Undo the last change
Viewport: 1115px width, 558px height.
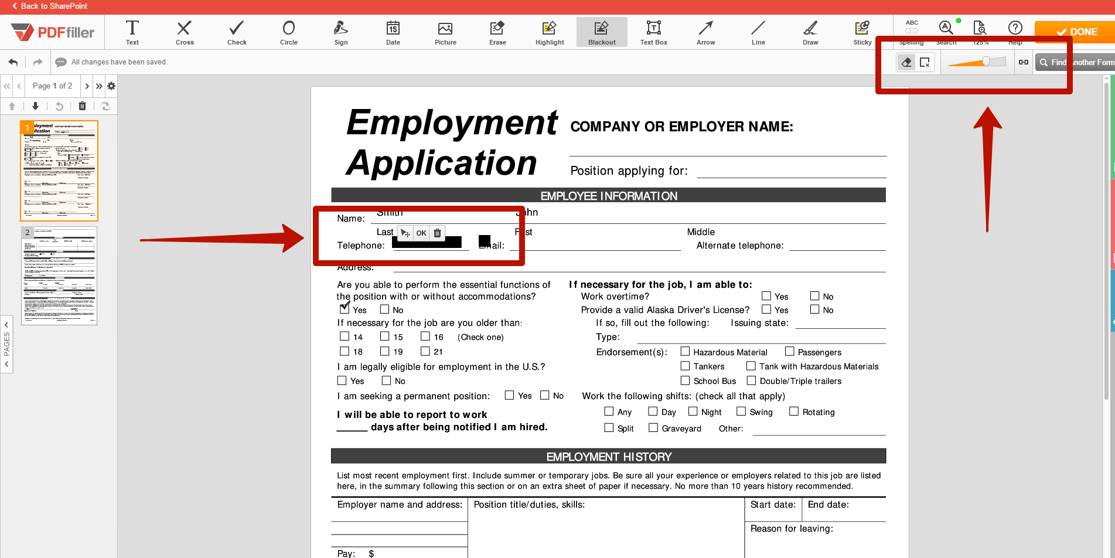point(13,62)
